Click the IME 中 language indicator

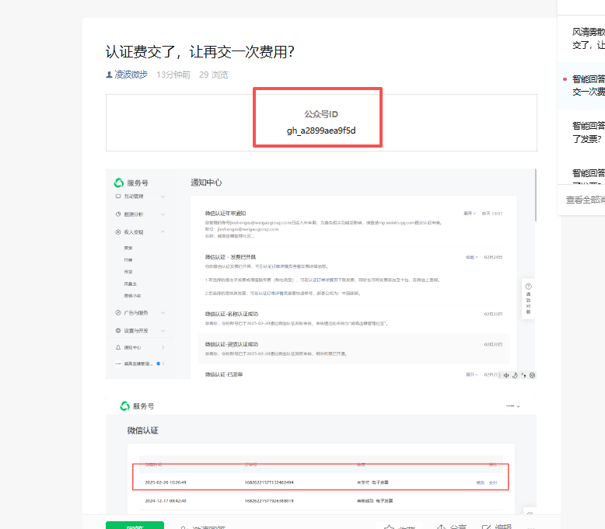tap(506, 375)
